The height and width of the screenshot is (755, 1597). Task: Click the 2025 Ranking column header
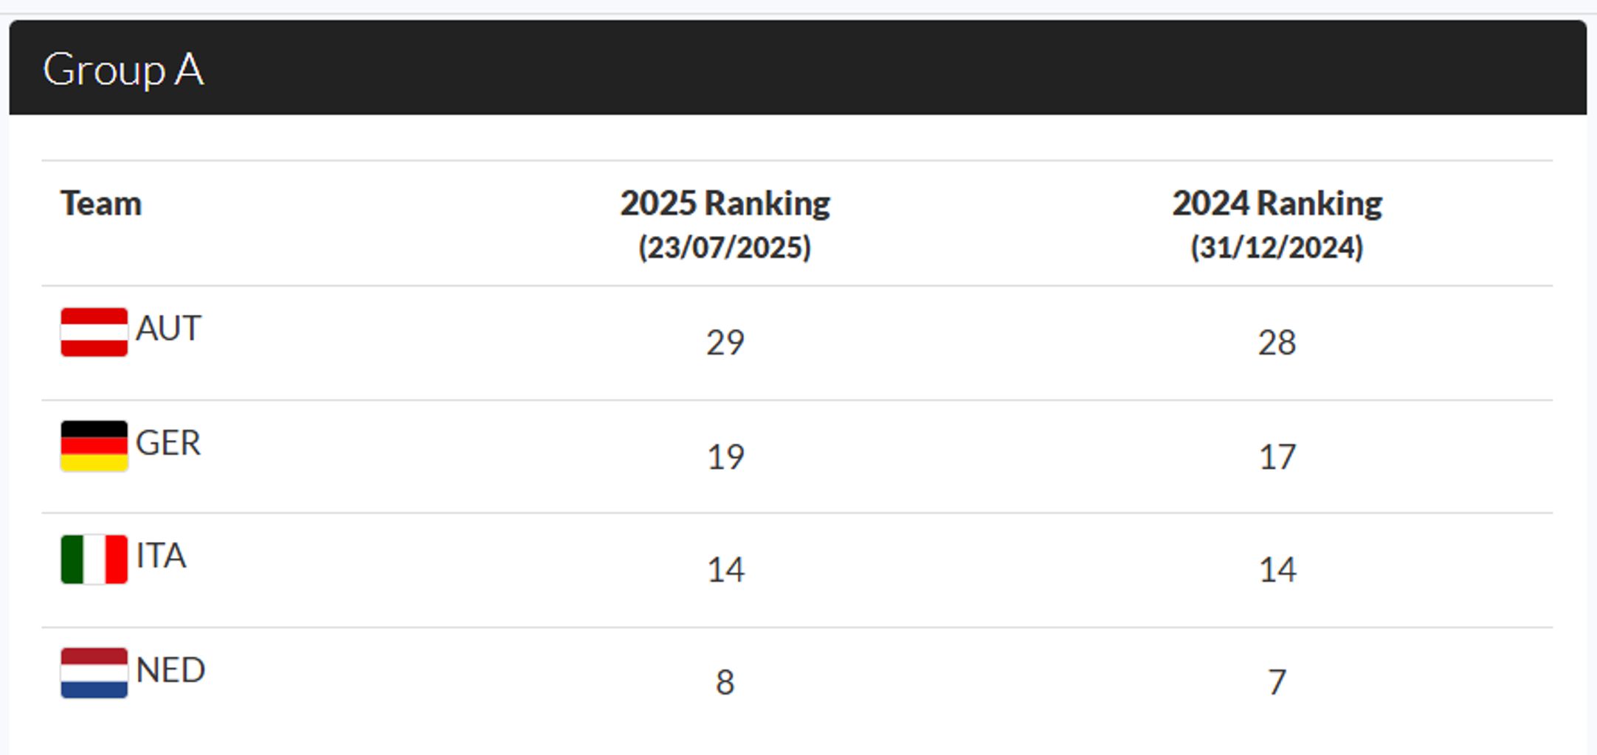coord(725,203)
